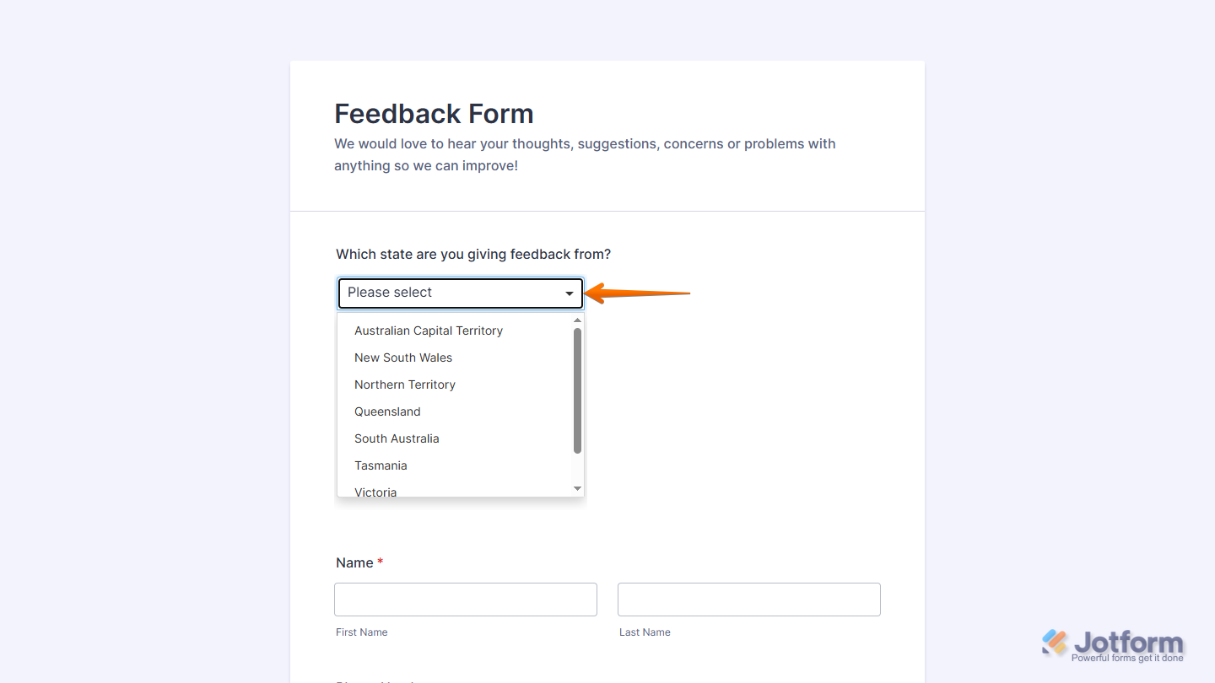Click the orange arrow pointing at the dropdown
The image size is (1215, 683).
pos(639,293)
